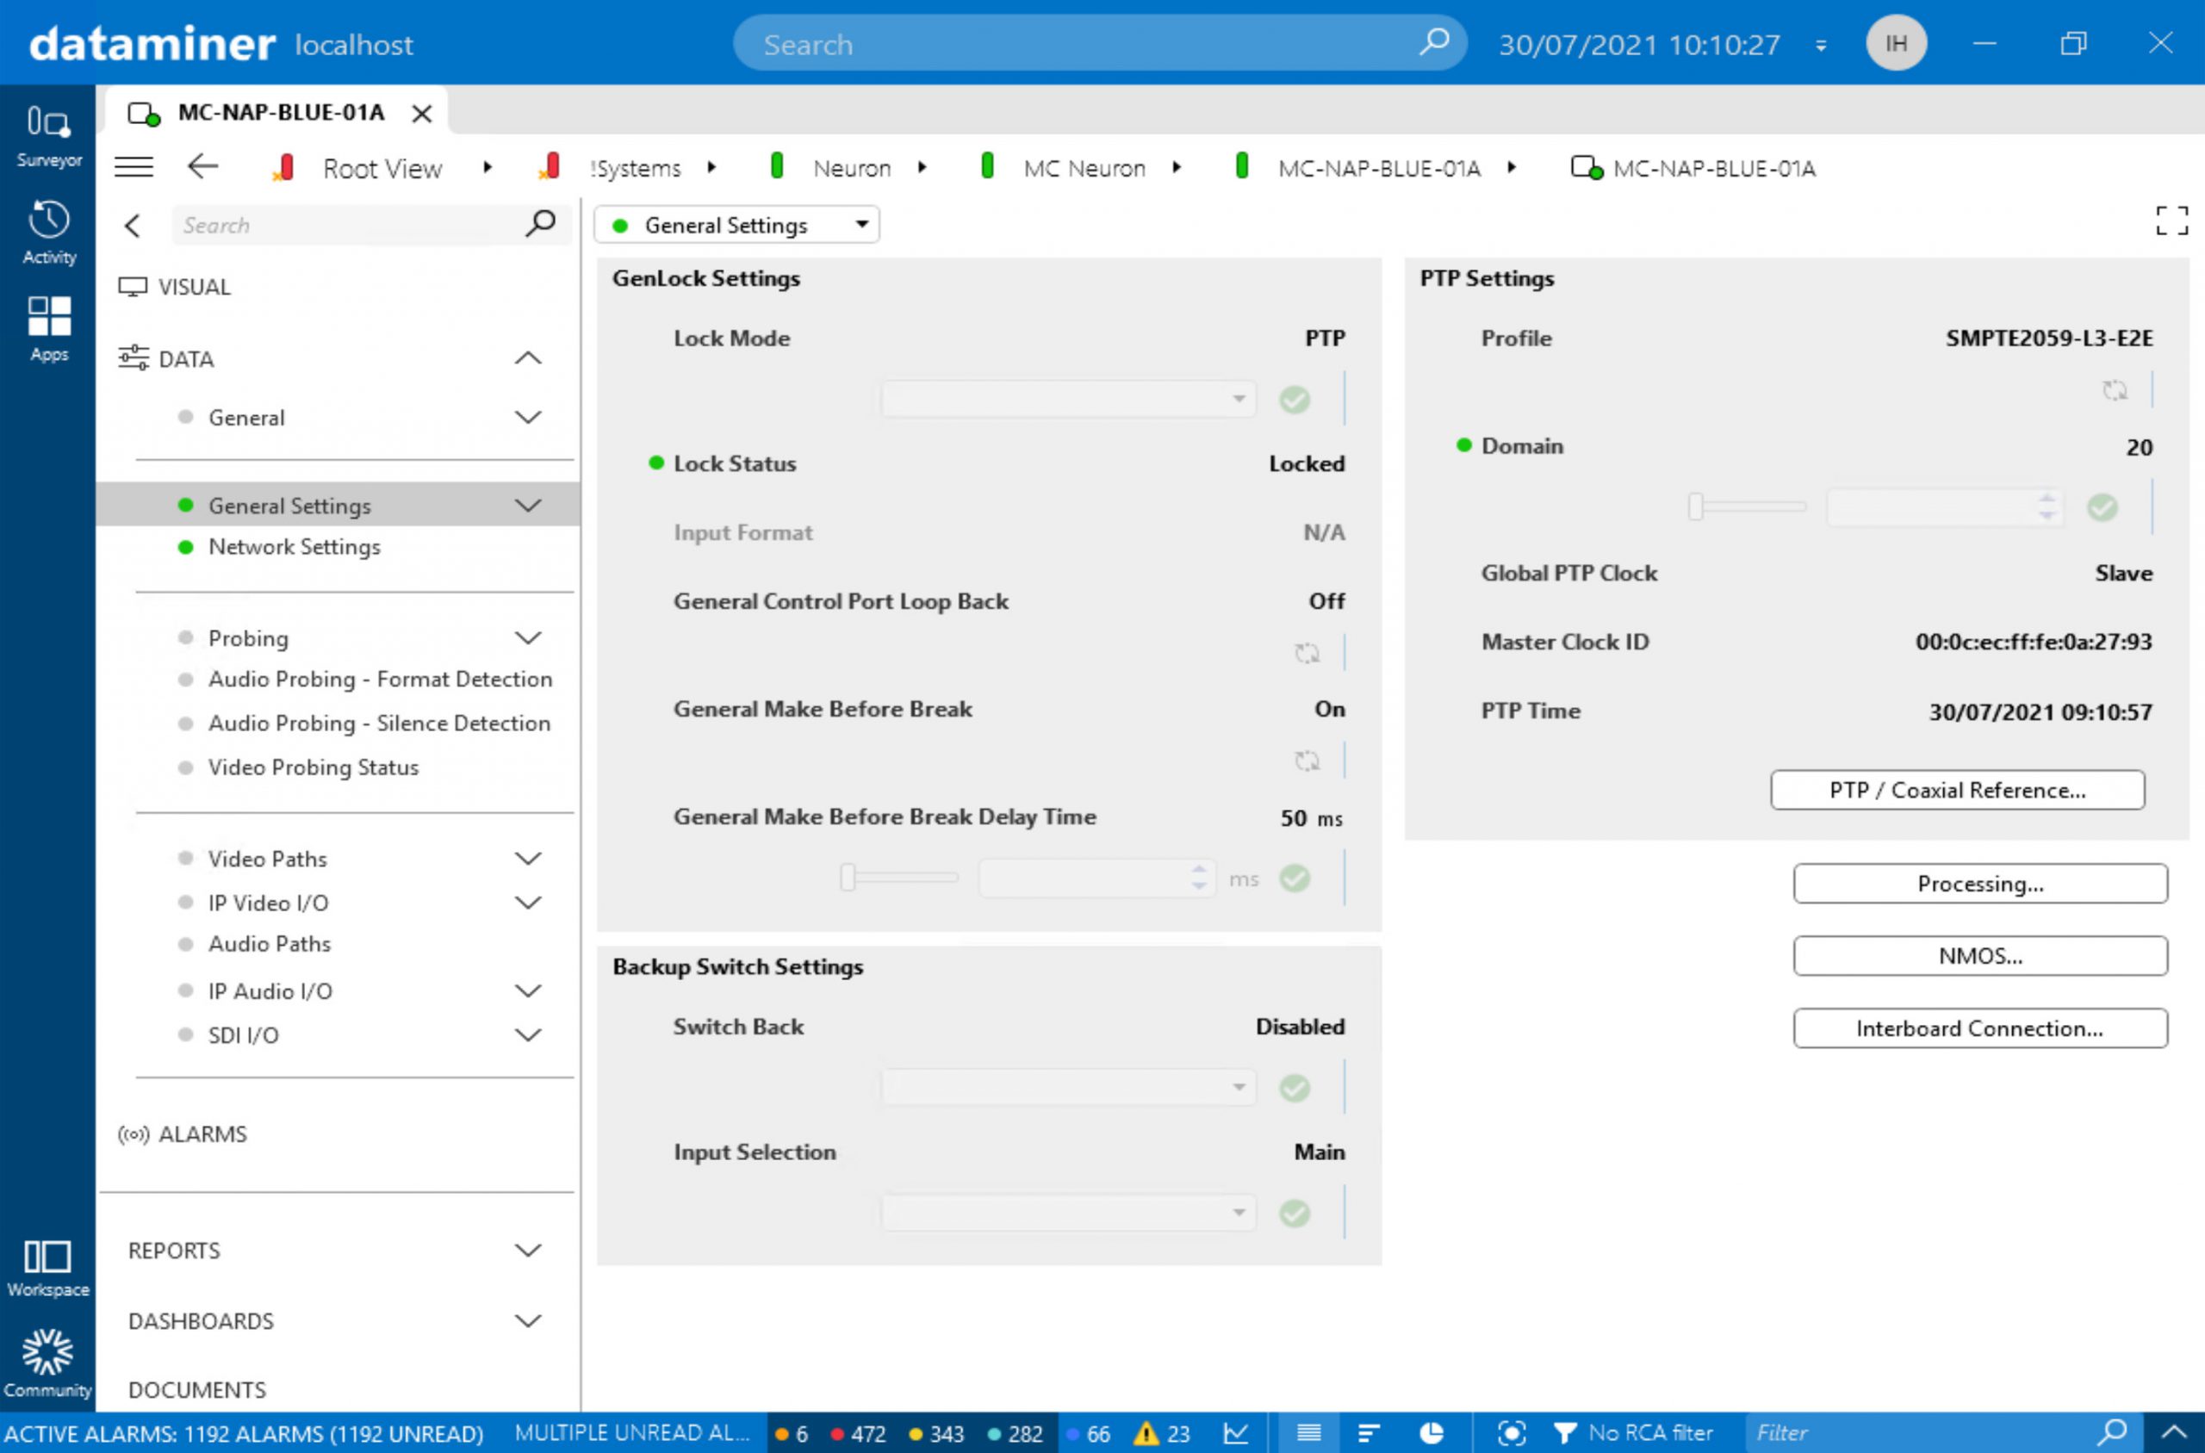Open the Input Selection dropdown

(1068, 1211)
